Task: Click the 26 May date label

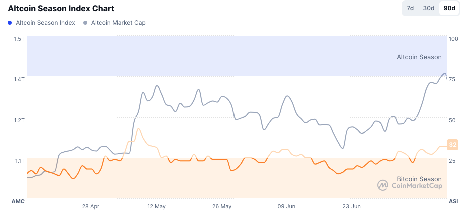Action: coord(222,206)
